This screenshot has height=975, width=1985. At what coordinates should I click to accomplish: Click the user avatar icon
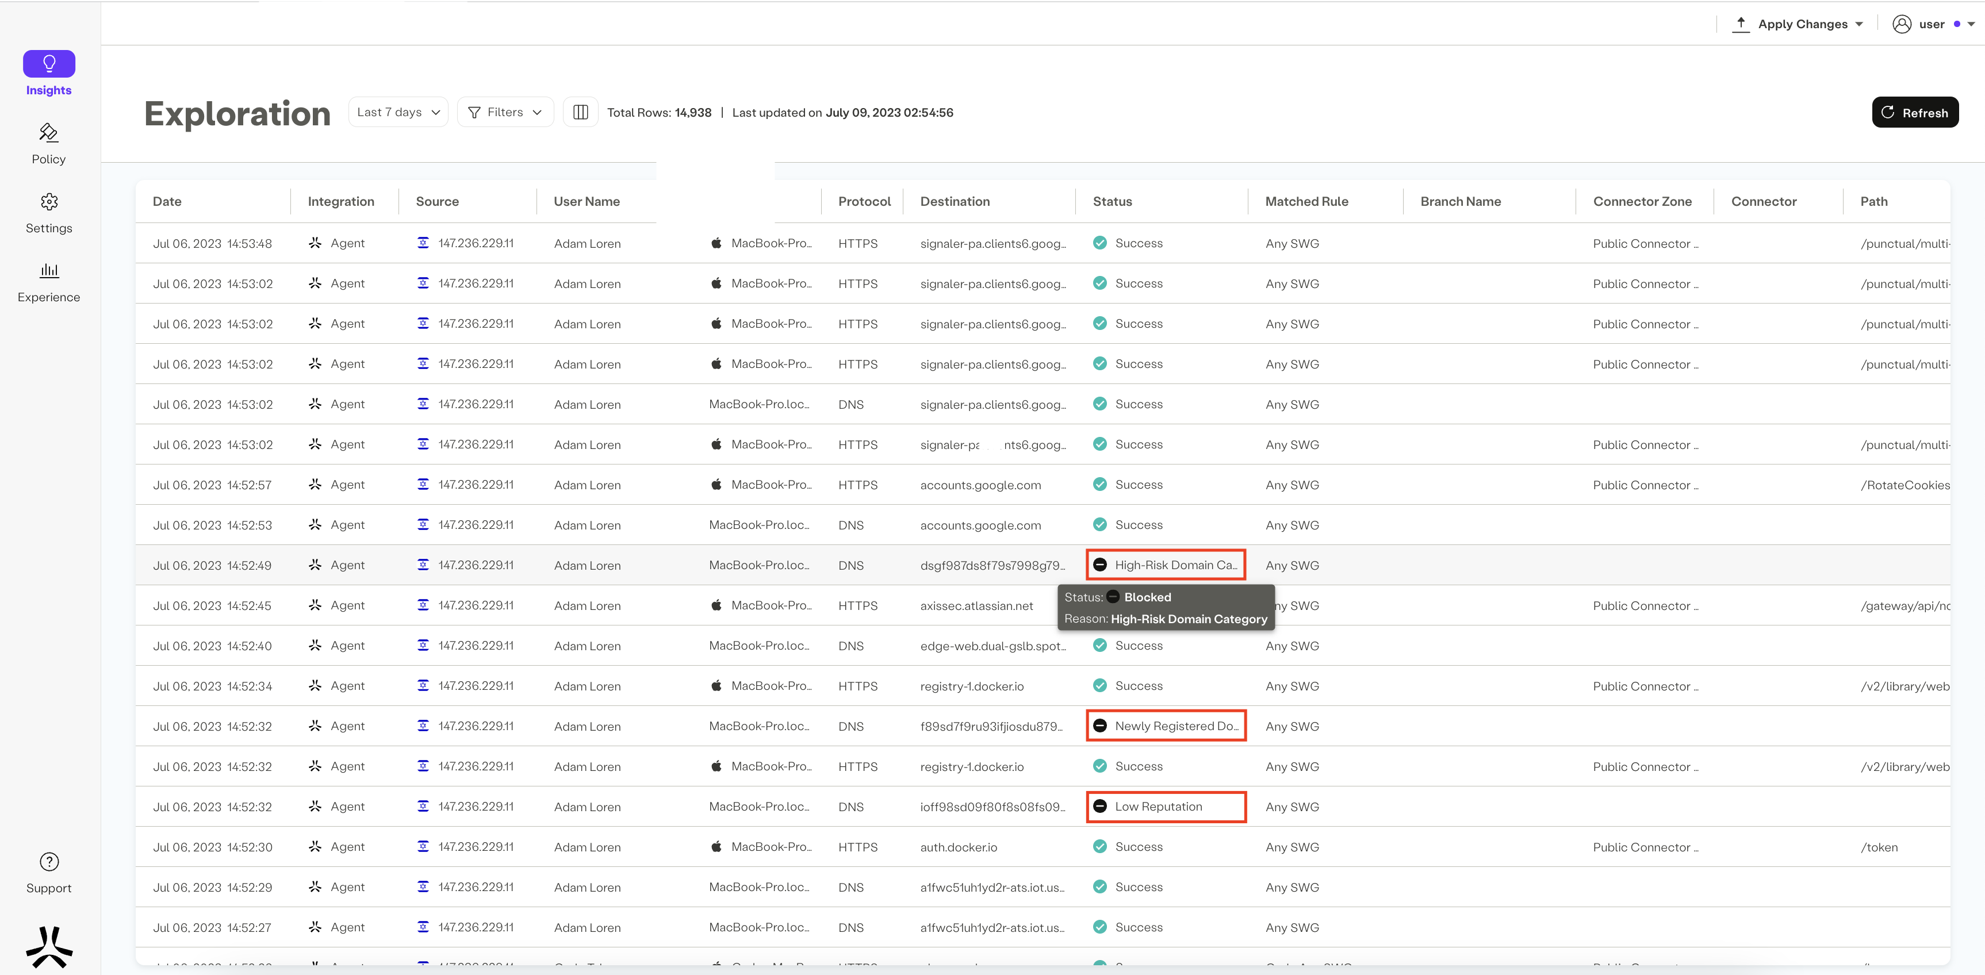pos(1901,25)
